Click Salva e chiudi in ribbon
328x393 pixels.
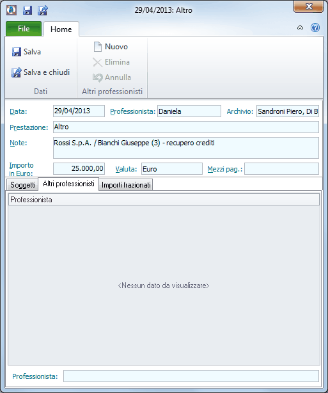pyautogui.click(x=40, y=72)
